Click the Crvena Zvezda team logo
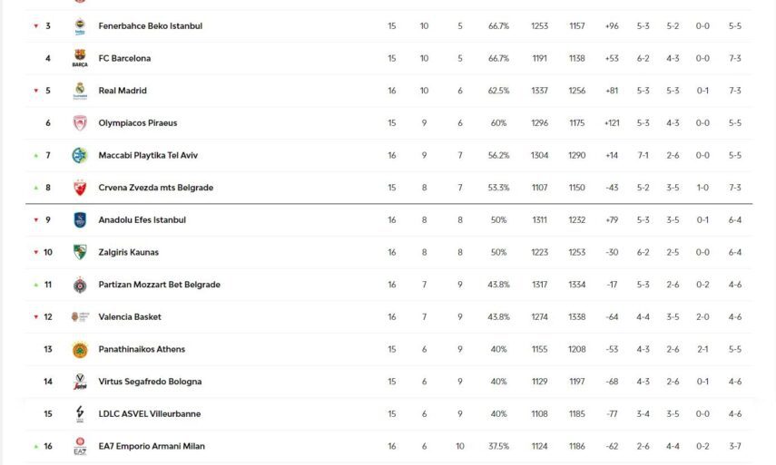The height and width of the screenshot is (465, 776). [80, 188]
